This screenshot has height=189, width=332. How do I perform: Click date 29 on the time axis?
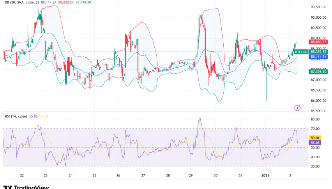pos(192,176)
